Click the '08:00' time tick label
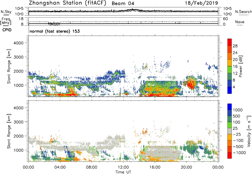This screenshot has width=252, height=174. point(92,167)
